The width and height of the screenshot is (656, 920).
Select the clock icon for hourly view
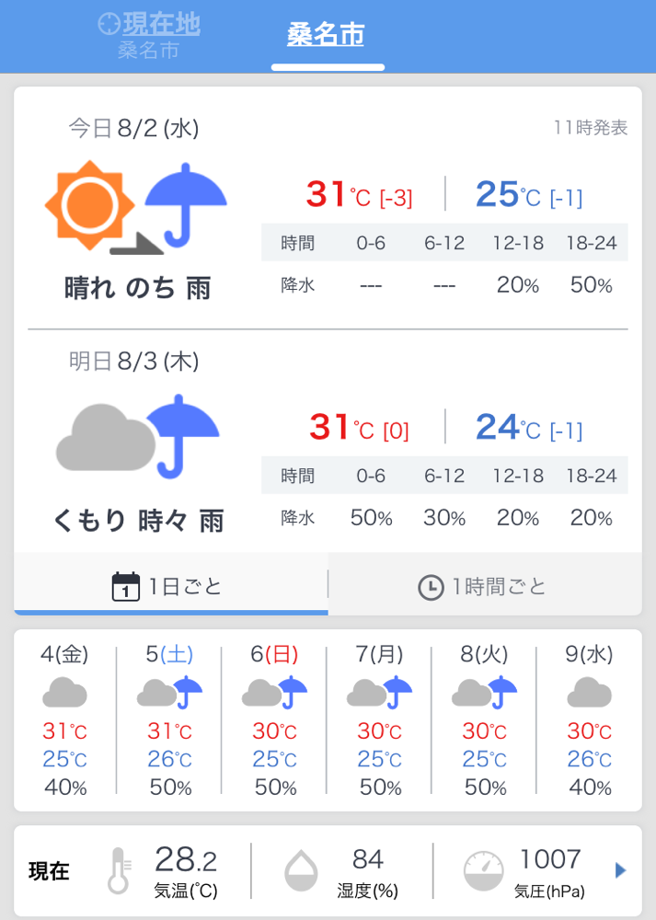tap(431, 587)
